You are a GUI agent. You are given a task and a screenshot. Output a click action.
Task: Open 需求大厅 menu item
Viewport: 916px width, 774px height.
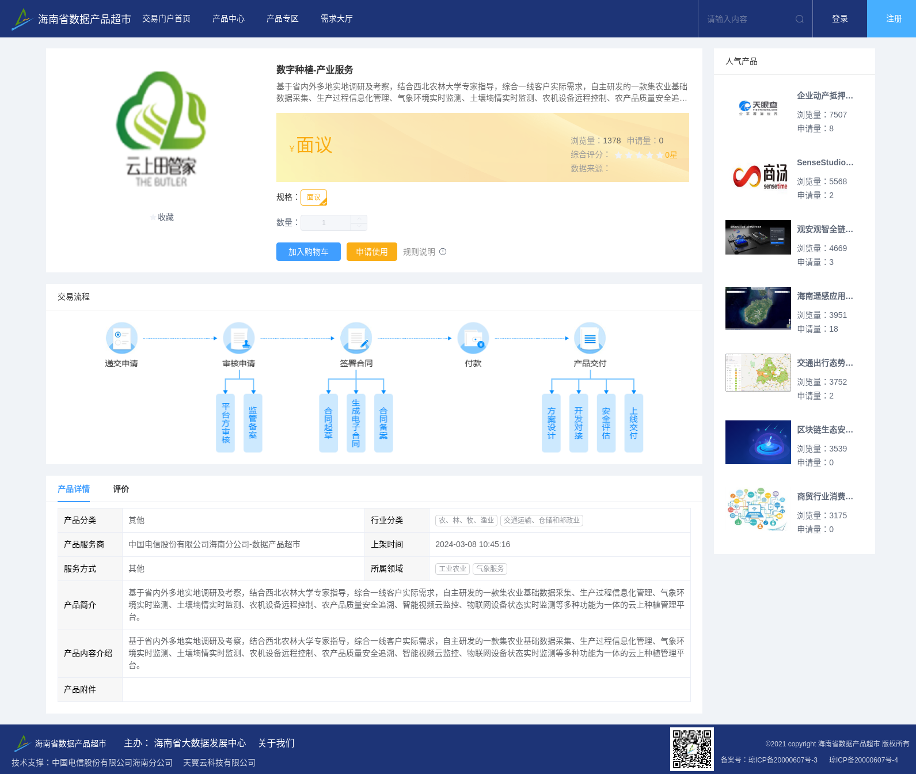(337, 19)
